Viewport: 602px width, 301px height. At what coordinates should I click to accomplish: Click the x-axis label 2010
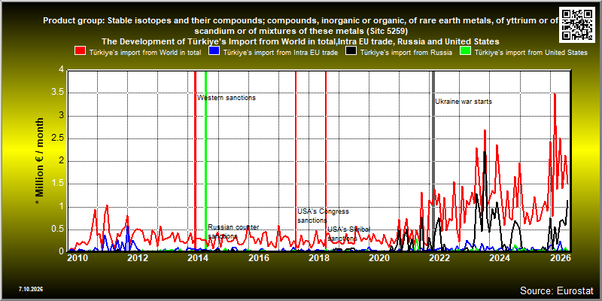pos(78,257)
